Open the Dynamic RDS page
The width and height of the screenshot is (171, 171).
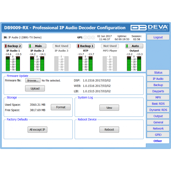pyautogui.click(x=158, y=110)
